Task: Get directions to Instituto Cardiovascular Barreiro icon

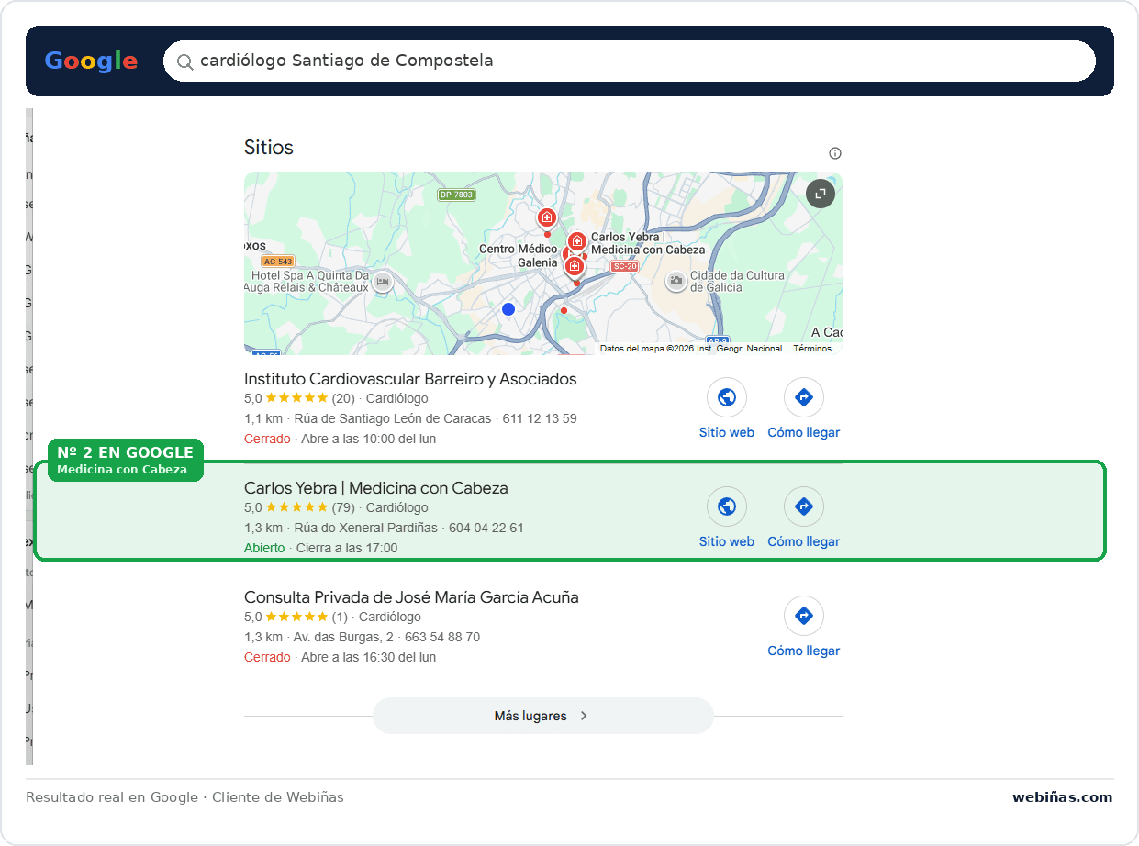Action: pyautogui.click(x=804, y=397)
